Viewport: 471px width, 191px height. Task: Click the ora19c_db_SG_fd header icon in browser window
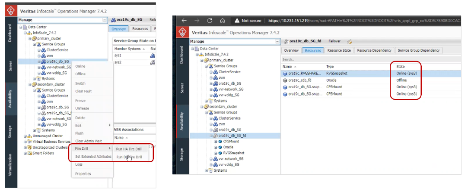(x=286, y=42)
